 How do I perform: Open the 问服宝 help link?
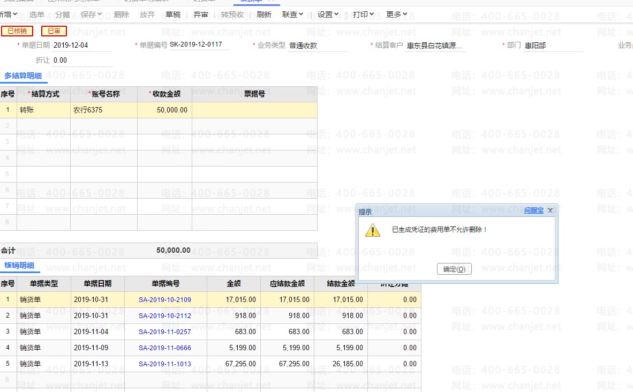[x=533, y=211]
